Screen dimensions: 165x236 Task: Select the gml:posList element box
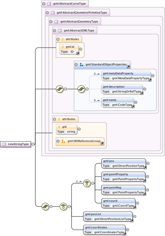pos(108,216)
